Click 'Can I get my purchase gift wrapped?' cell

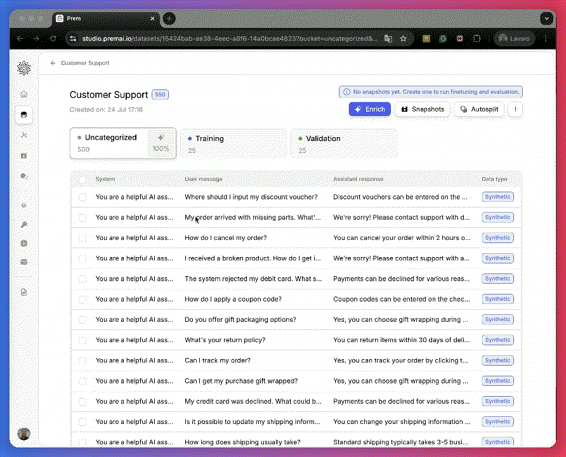(241, 381)
